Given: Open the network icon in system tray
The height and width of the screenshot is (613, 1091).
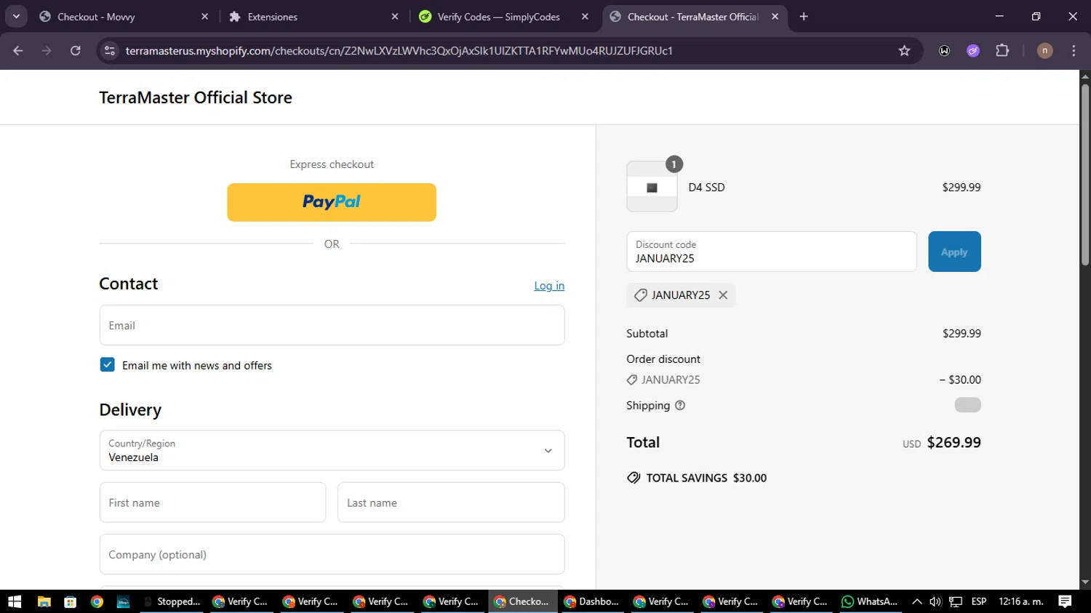Looking at the screenshot, I should click(956, 601).
